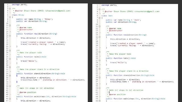Screen dimensions: 182x102
Task: Place cursor on name:String = 'Riley' line
Action: (x=34, y=19)
